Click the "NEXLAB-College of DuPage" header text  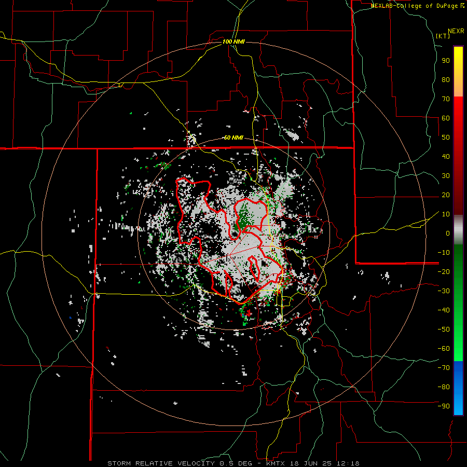tap(415, 6)
